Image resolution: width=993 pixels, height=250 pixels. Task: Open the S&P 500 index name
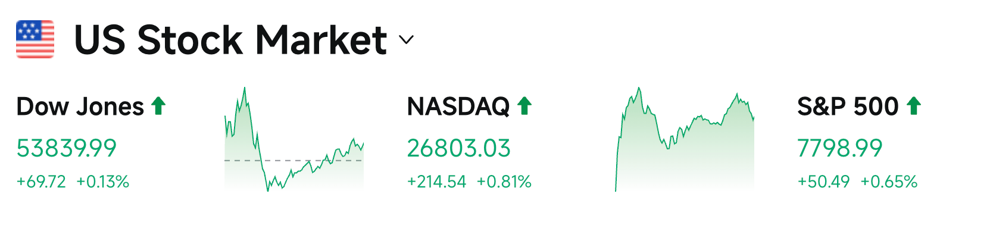pyautogui.click(x=848, y=107)
